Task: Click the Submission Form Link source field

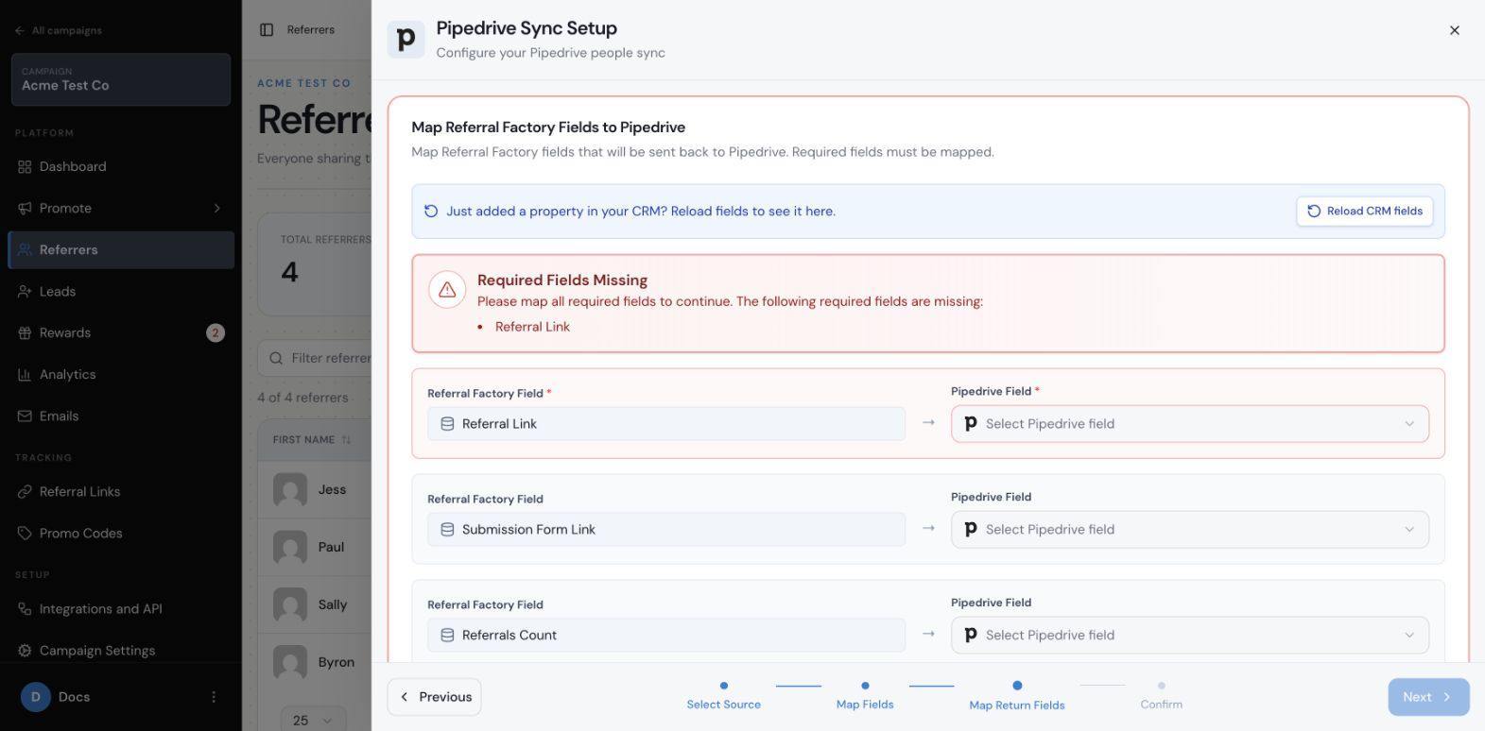Action: (x=666, y=530)
